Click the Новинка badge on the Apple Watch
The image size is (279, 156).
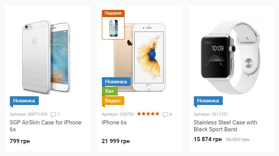tap(208, 100)
